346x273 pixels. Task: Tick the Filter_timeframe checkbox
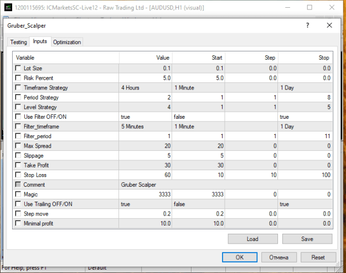click(18, 126)
